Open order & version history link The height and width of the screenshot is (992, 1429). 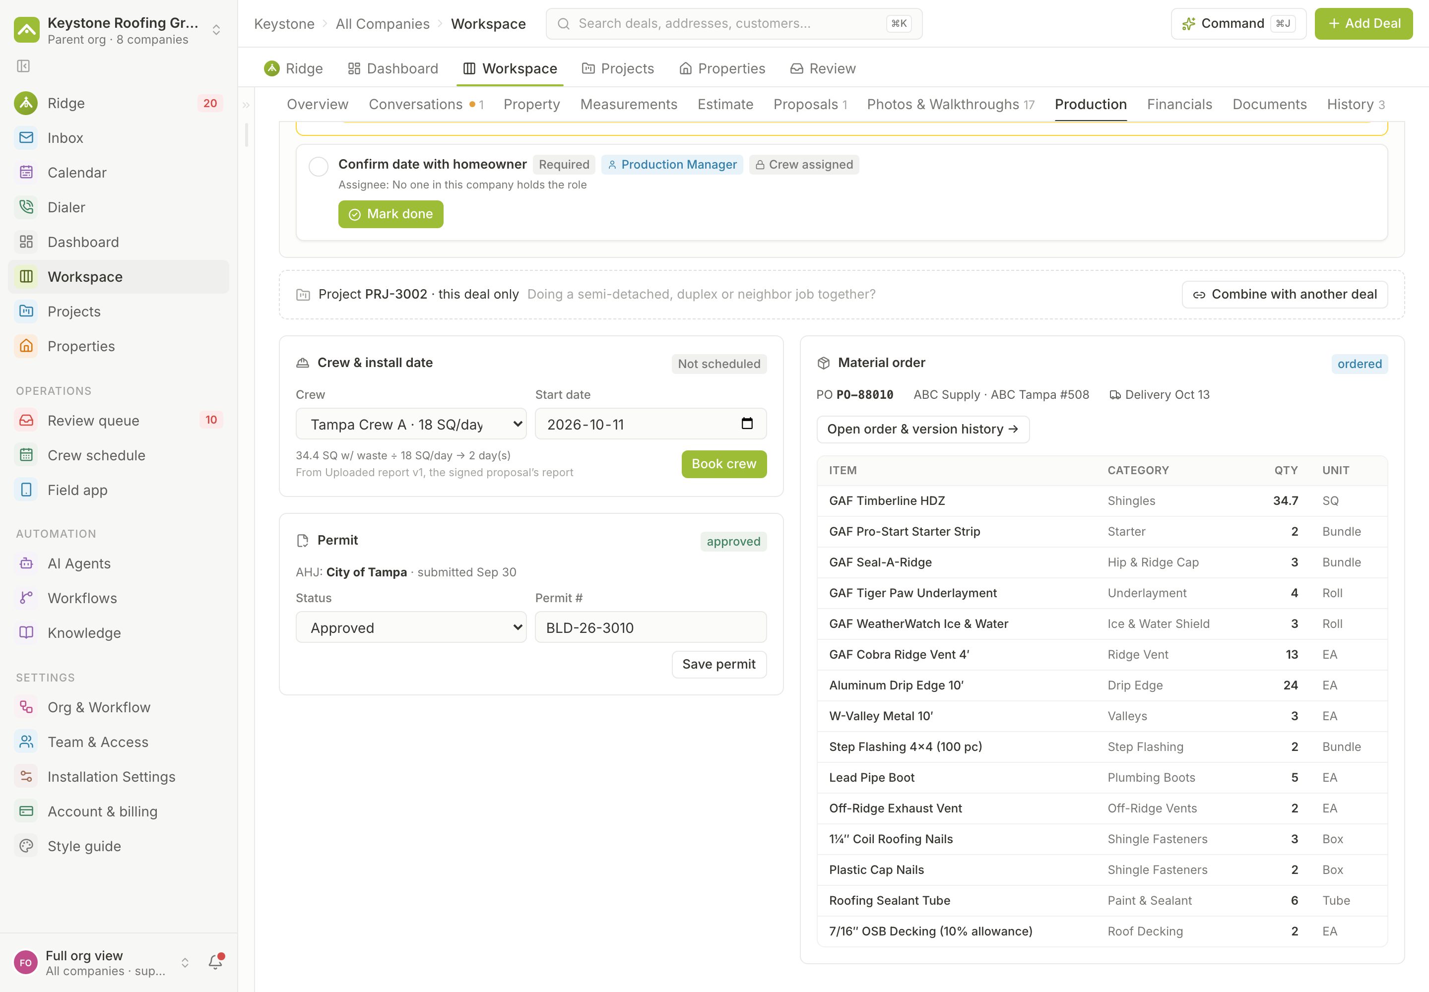click(x=923, y=430)
